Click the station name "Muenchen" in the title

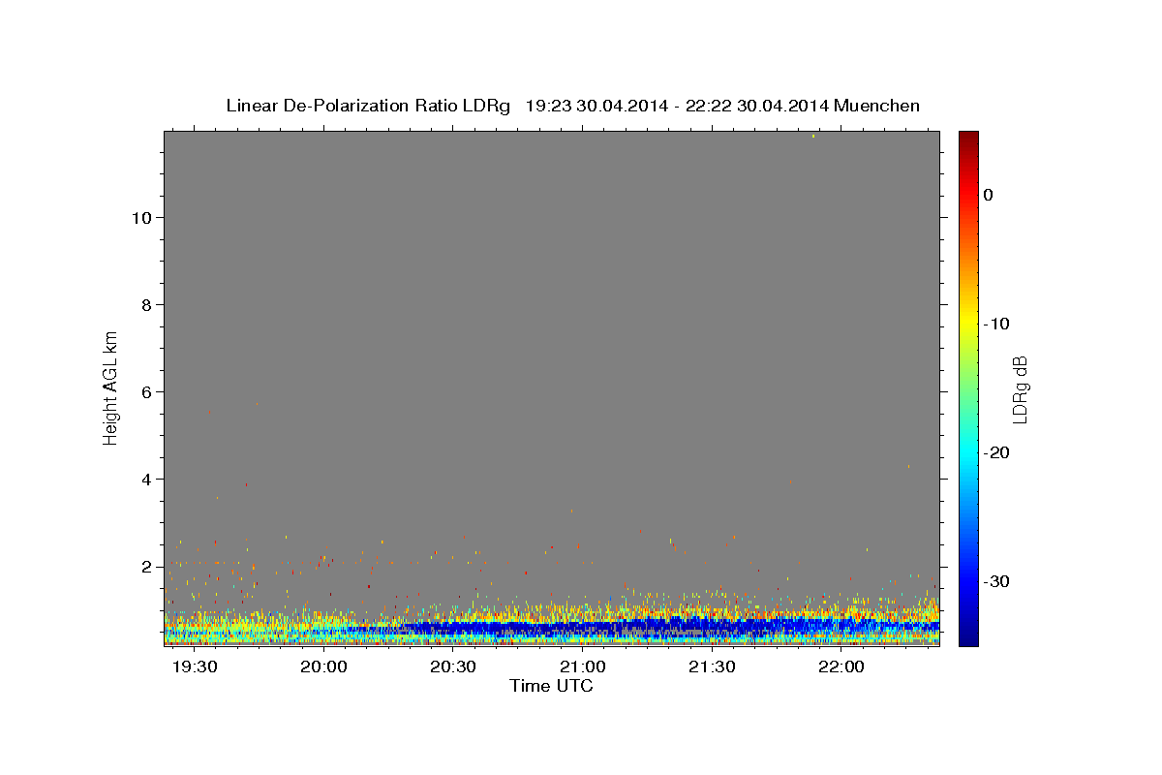click(x=877, y=106)
